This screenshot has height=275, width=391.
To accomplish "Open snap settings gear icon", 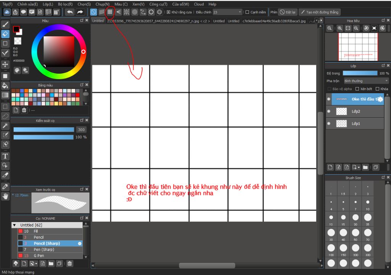I will coord(160,12).
